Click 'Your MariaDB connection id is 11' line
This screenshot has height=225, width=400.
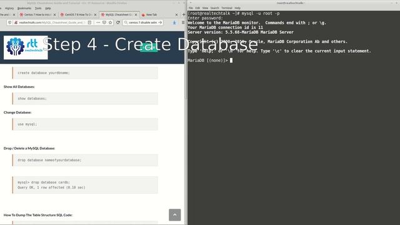coord(225,27)
